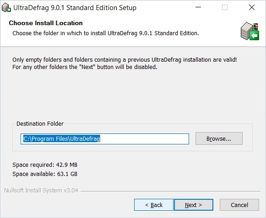This screenshot has height=218, width=266.
Task: Click the Destination Folder group label
Action: pyautogui.click(x=40, y=124)
